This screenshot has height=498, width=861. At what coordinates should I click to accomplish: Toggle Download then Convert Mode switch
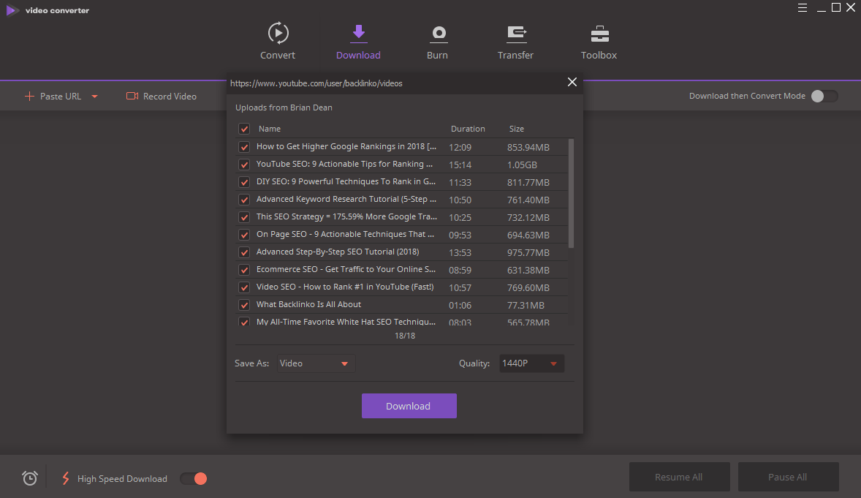824,97
